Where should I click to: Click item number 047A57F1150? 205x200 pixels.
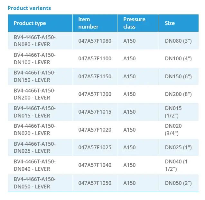tap(95, 76)
